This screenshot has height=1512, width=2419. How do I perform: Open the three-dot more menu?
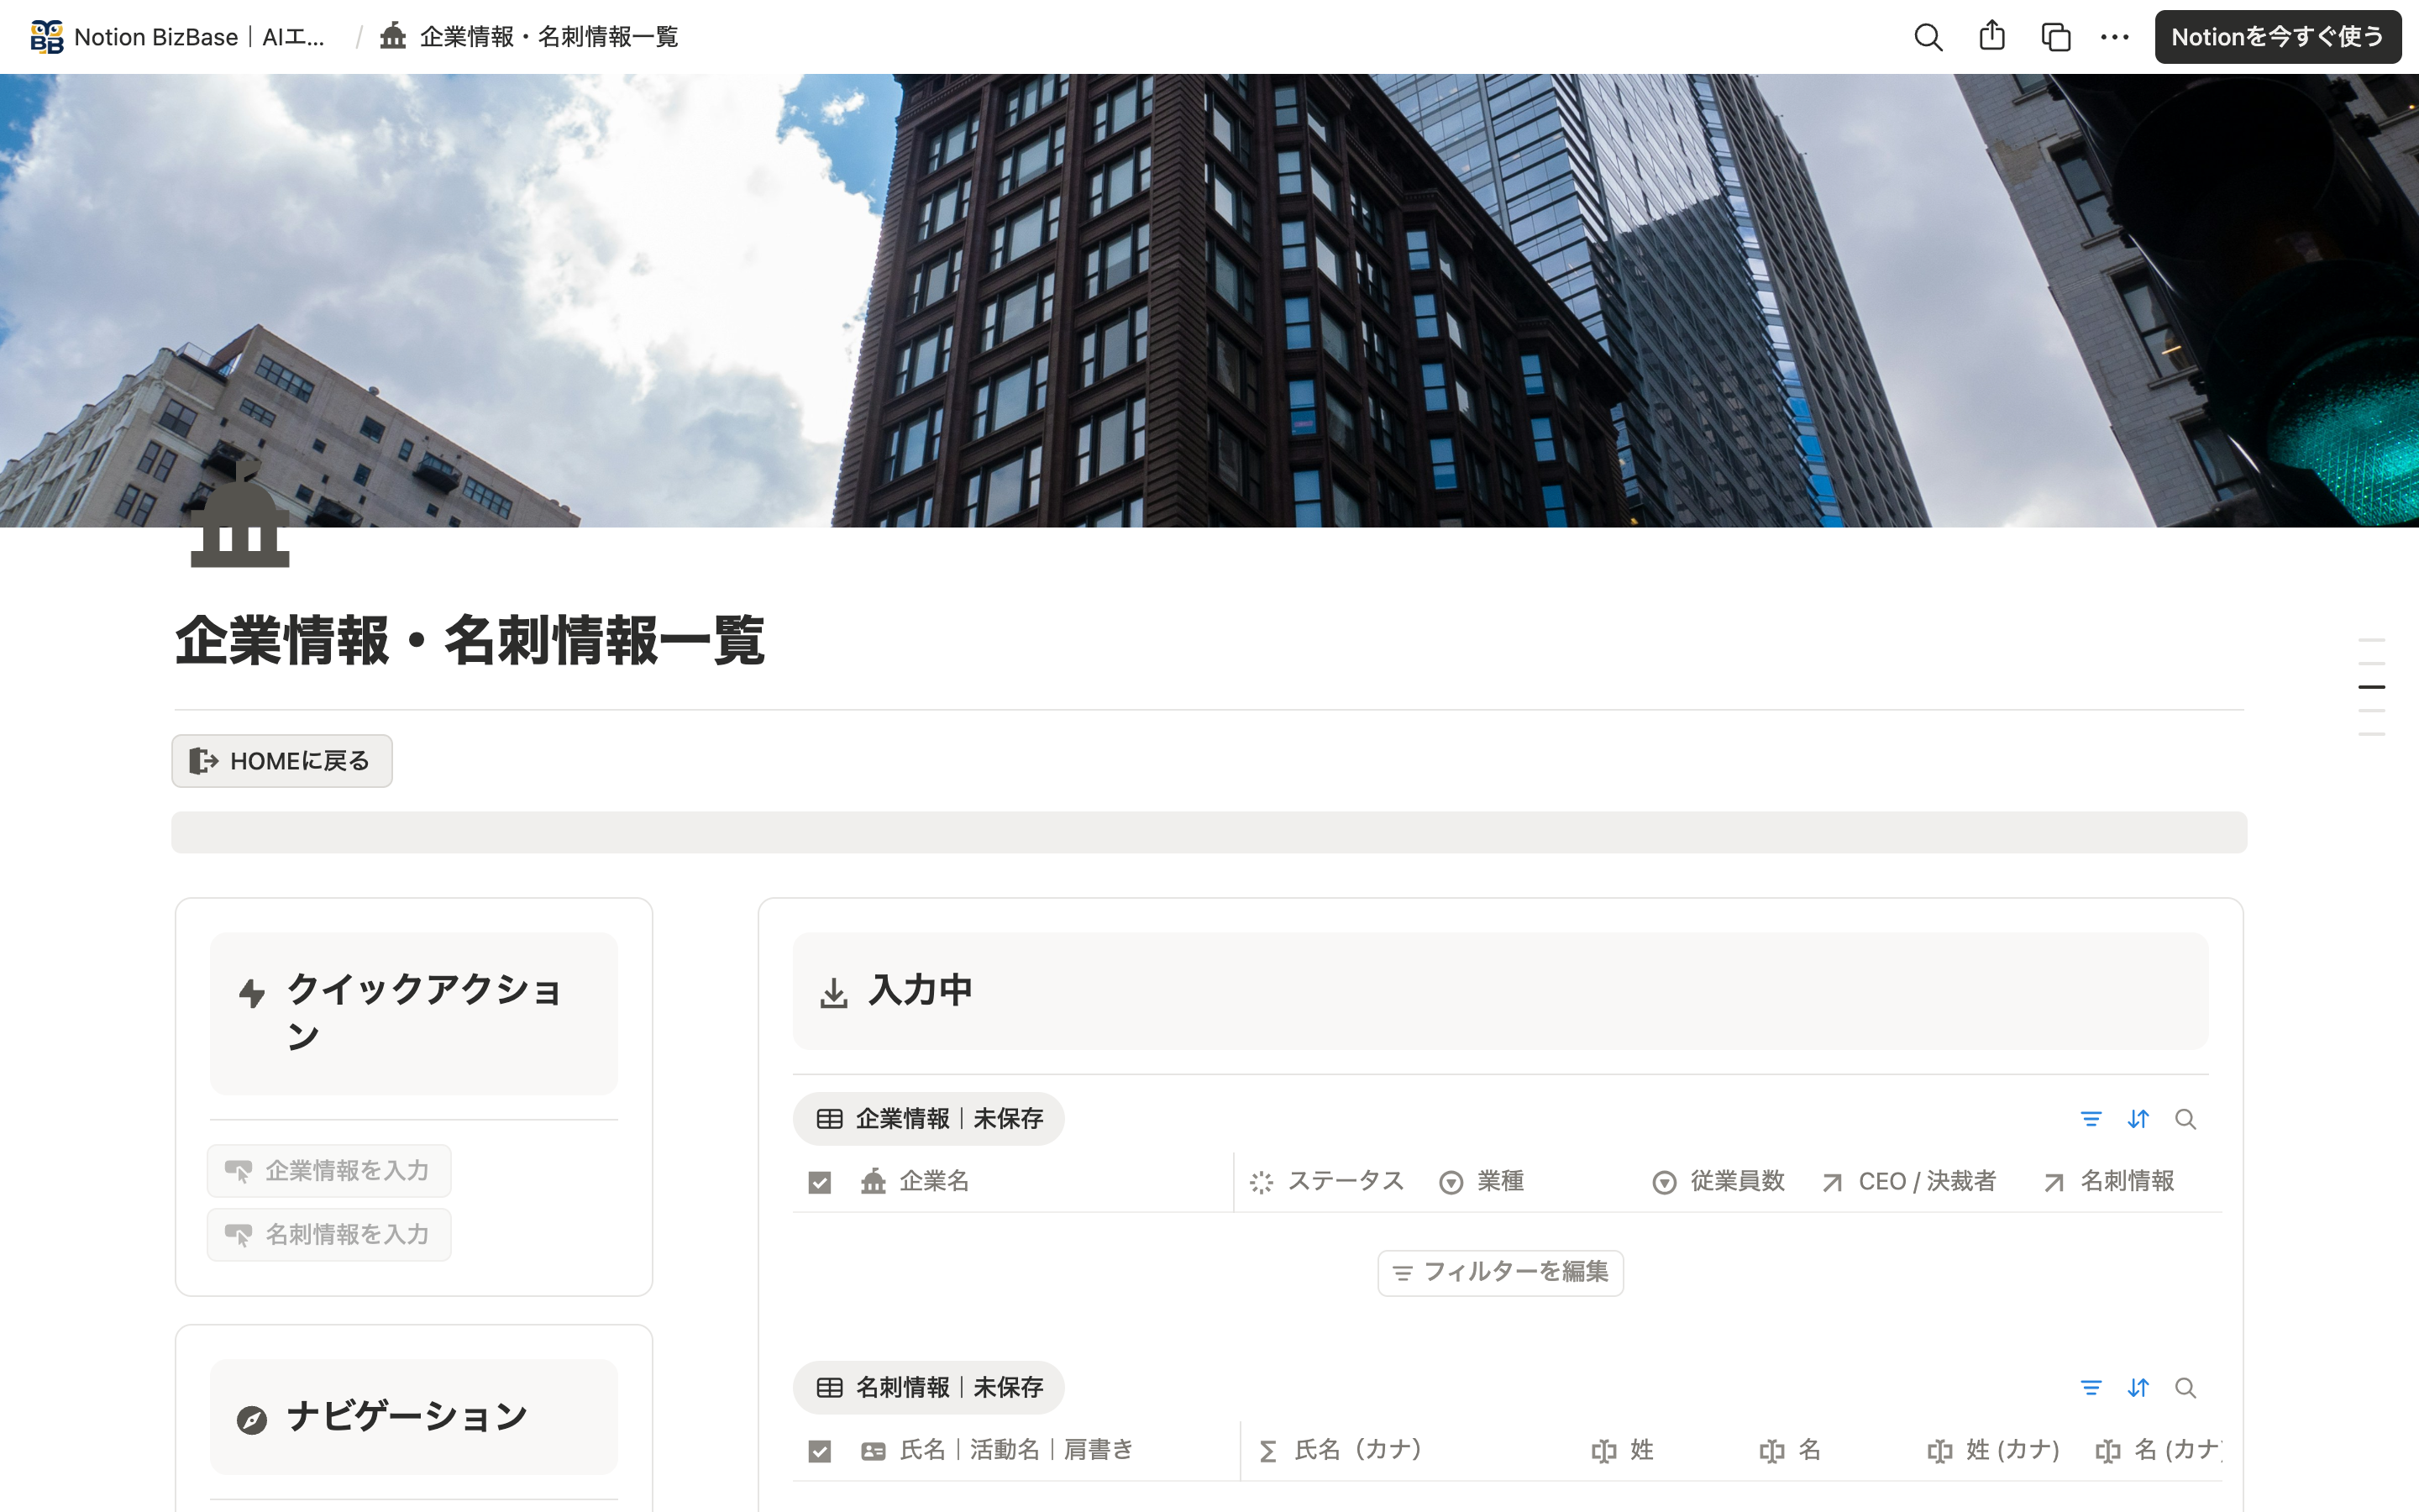click(2114, 37)
